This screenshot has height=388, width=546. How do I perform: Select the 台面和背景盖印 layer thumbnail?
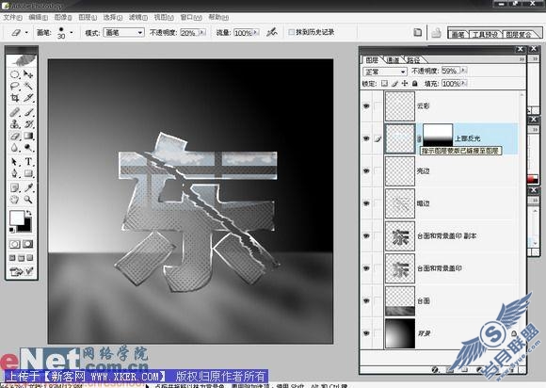coord(400,268)
